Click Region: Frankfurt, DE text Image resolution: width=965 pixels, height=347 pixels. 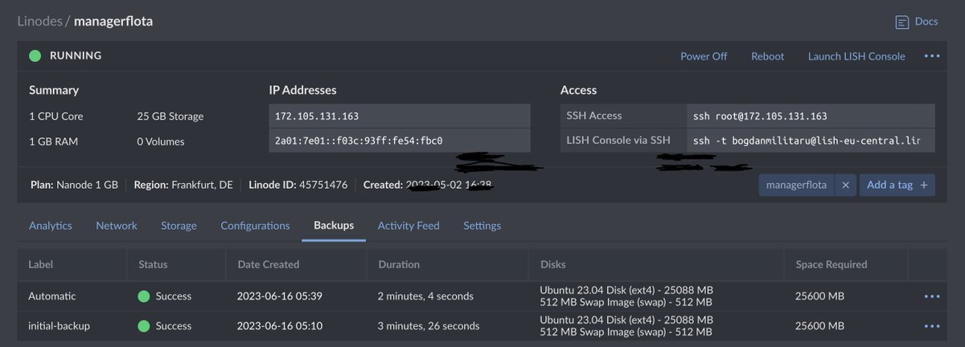point(183,185)
